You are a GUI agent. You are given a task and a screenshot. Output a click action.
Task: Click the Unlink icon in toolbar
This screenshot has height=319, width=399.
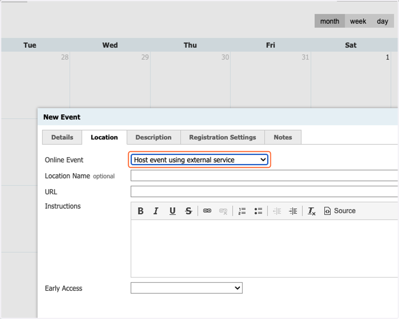point(223,211)
